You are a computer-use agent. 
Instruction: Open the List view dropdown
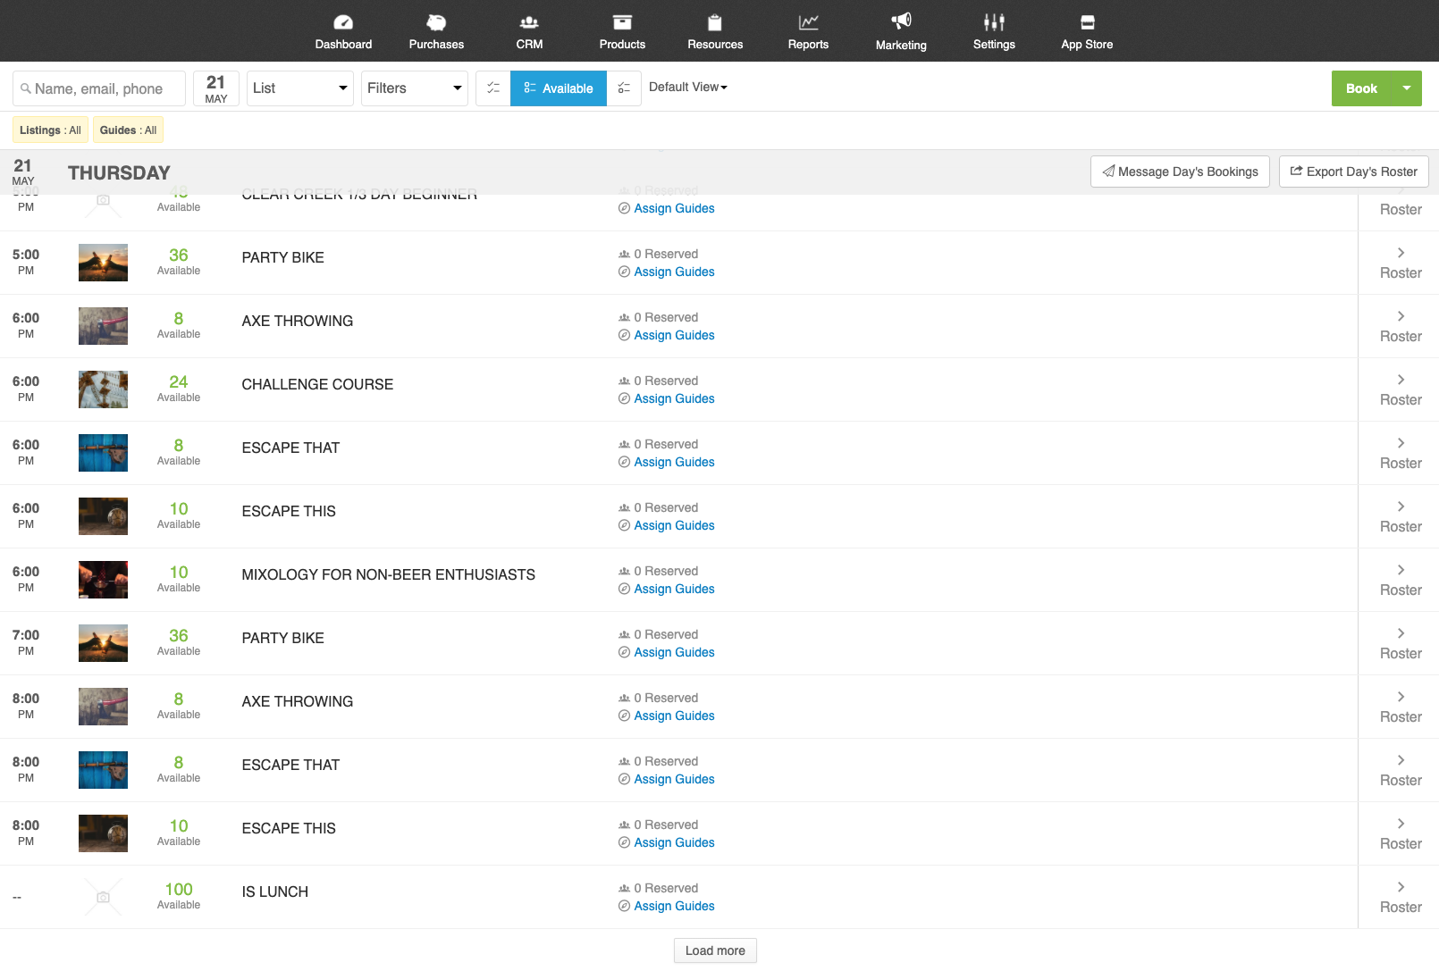[300, 88]
